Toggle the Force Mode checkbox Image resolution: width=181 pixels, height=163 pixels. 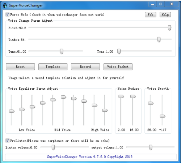tap(7, 14)
